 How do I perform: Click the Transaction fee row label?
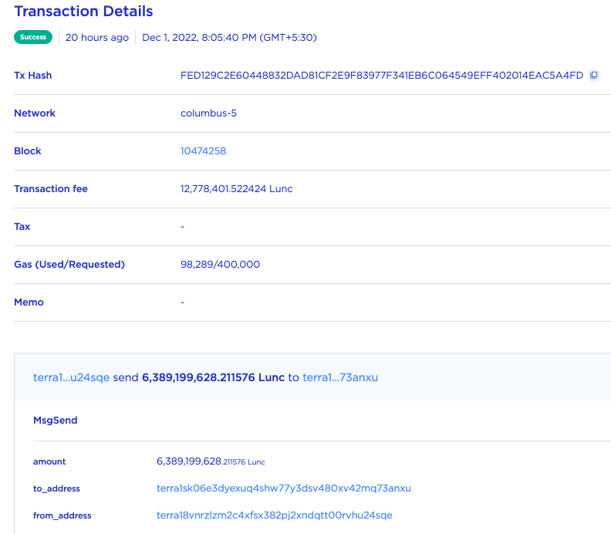[x=51, y=188]
